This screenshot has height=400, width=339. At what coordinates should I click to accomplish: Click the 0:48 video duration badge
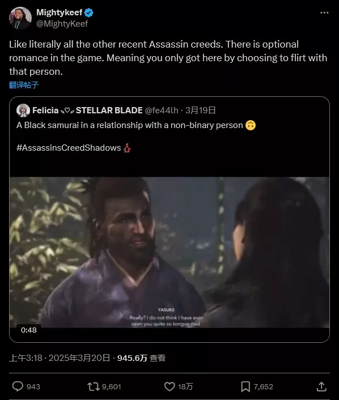[x=29, y=330]
